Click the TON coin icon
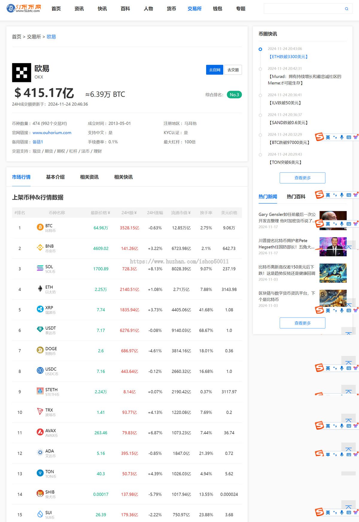359x522 pixels. pyautogui.click(x=40, y=473)
